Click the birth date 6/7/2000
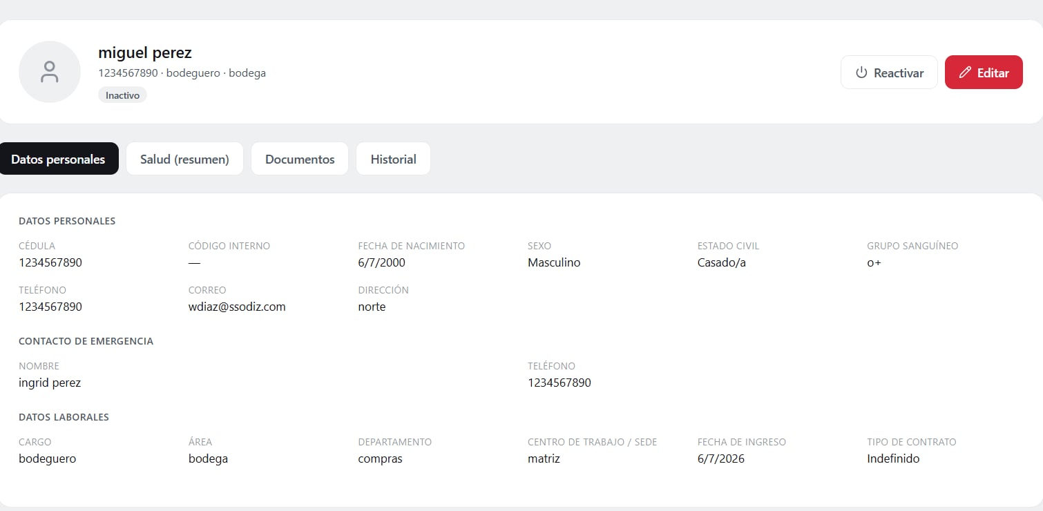Image resolution: width=1043 pixels, height=511 pixels. [381, 262]
